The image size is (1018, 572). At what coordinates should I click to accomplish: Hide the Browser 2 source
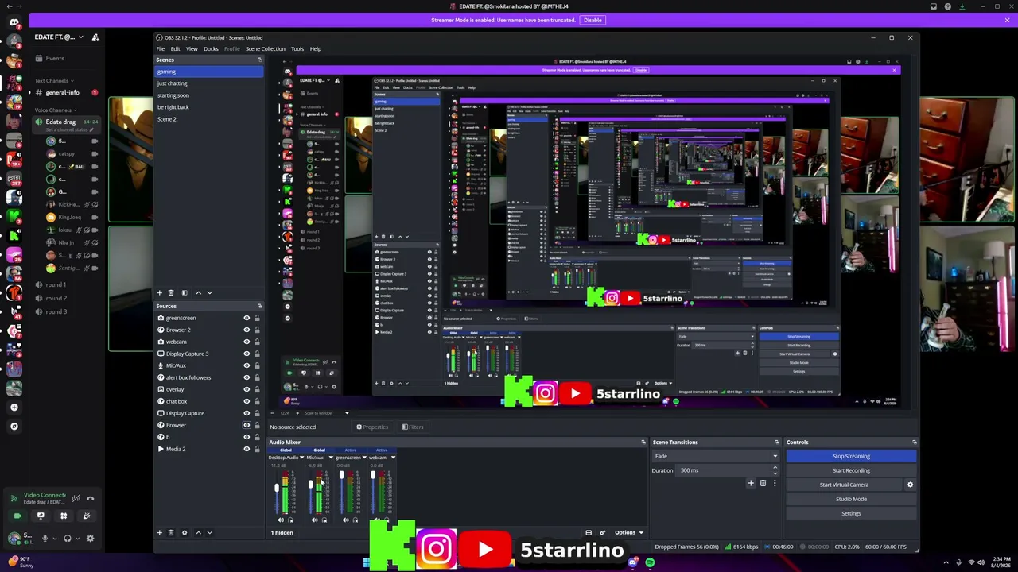247,330
